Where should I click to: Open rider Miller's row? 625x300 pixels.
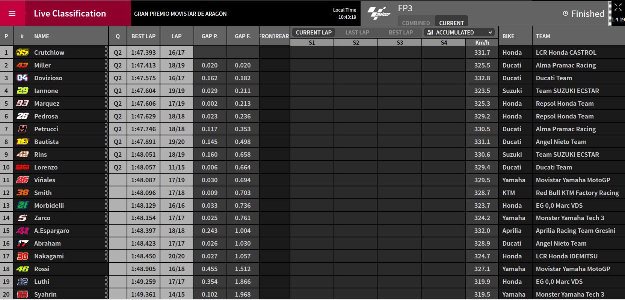pos(312,65)
